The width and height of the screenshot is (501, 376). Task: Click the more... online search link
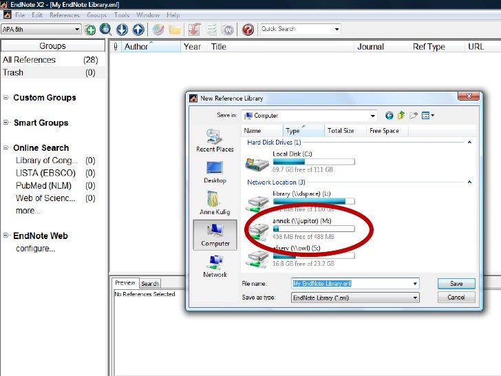28,211
